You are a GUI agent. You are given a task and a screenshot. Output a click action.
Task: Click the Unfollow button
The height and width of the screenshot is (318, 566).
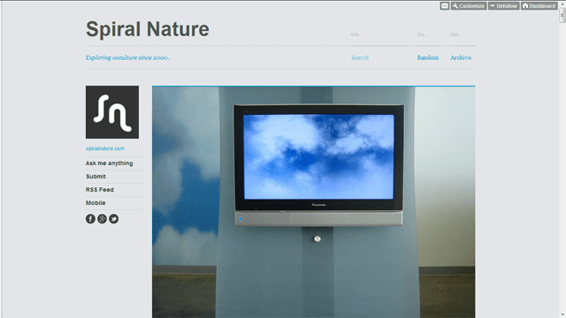click(x=503, y=6)
